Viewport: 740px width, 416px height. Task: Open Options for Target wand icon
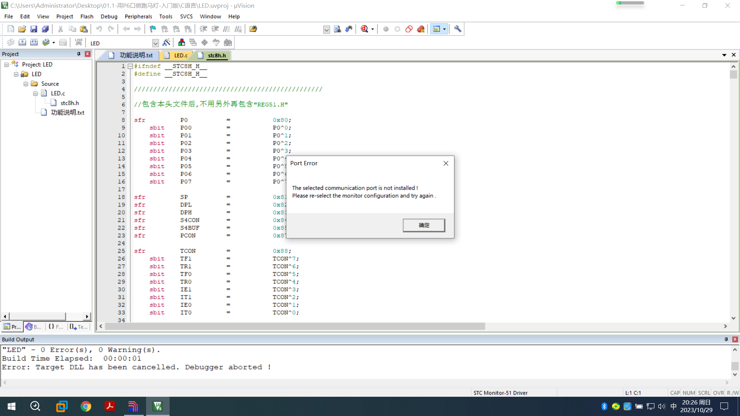tap(166, 42)
